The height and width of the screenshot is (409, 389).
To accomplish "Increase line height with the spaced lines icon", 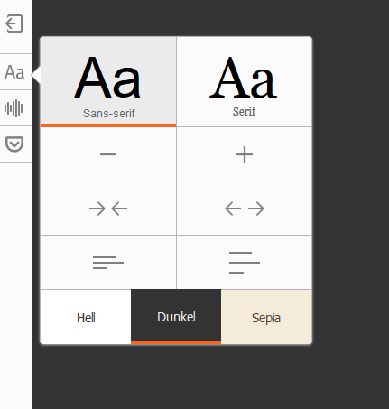I will click(x=245, y=263).
